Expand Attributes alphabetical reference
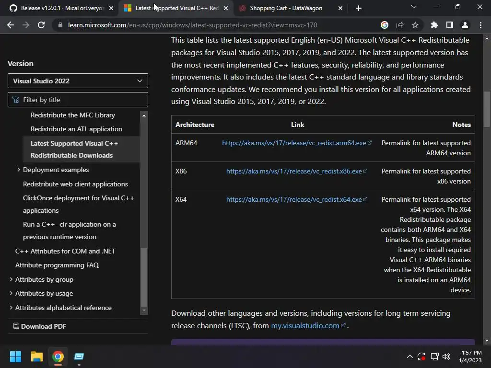 tap(11, 308)
